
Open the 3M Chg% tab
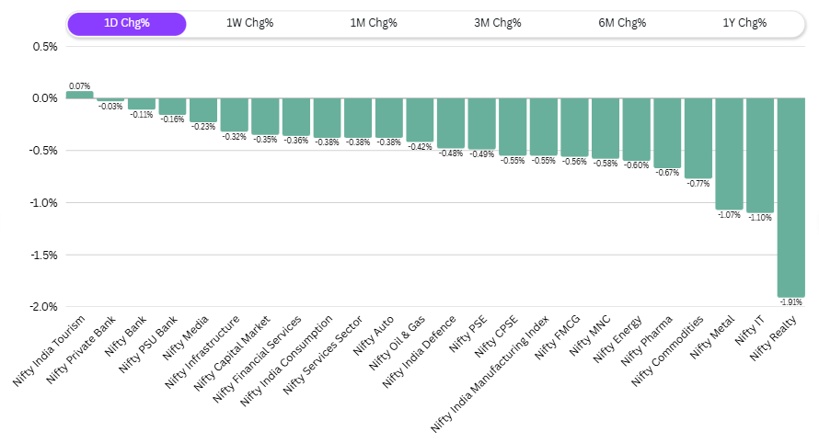(x=498, y=23)
